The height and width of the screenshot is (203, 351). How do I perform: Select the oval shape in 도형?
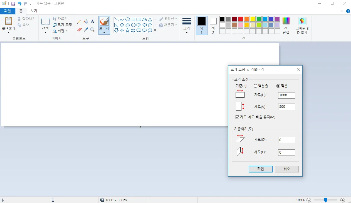(x=128, y=19)
